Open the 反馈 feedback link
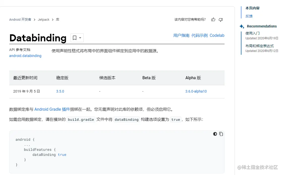This screenshot has width=283, height=175. [249, 16]
